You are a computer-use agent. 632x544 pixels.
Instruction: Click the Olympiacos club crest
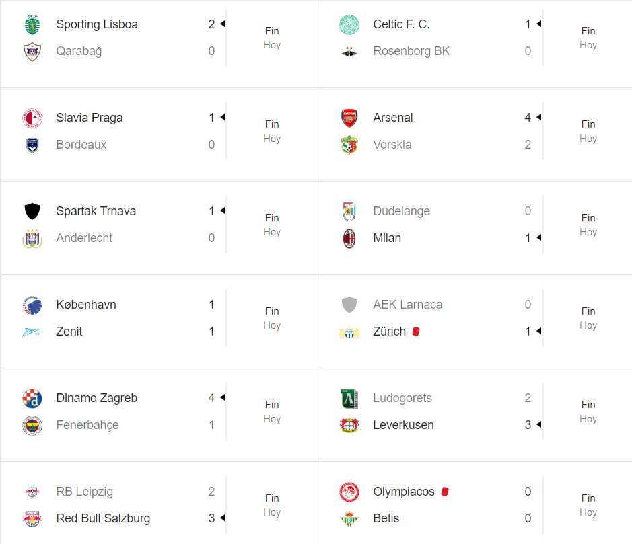[349, 492]
